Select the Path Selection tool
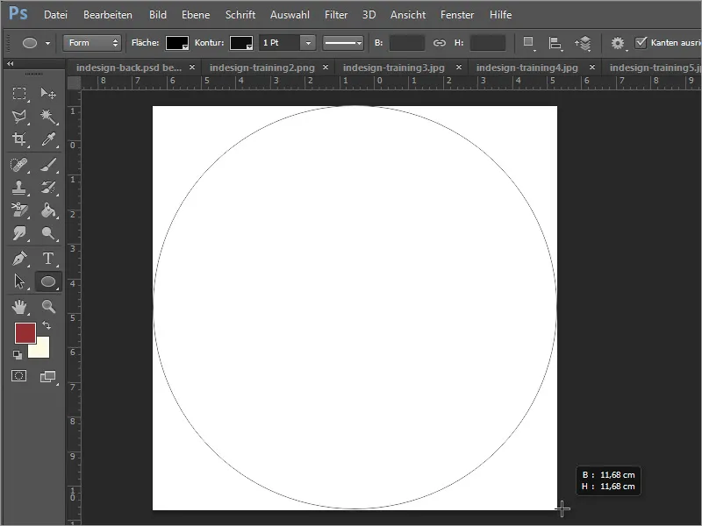702x526 pixels. [x=18, y=281]
